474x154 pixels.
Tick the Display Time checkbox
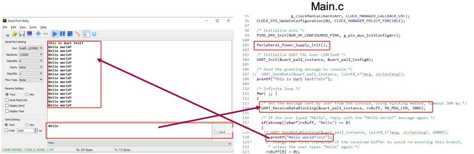pos(7,111)
